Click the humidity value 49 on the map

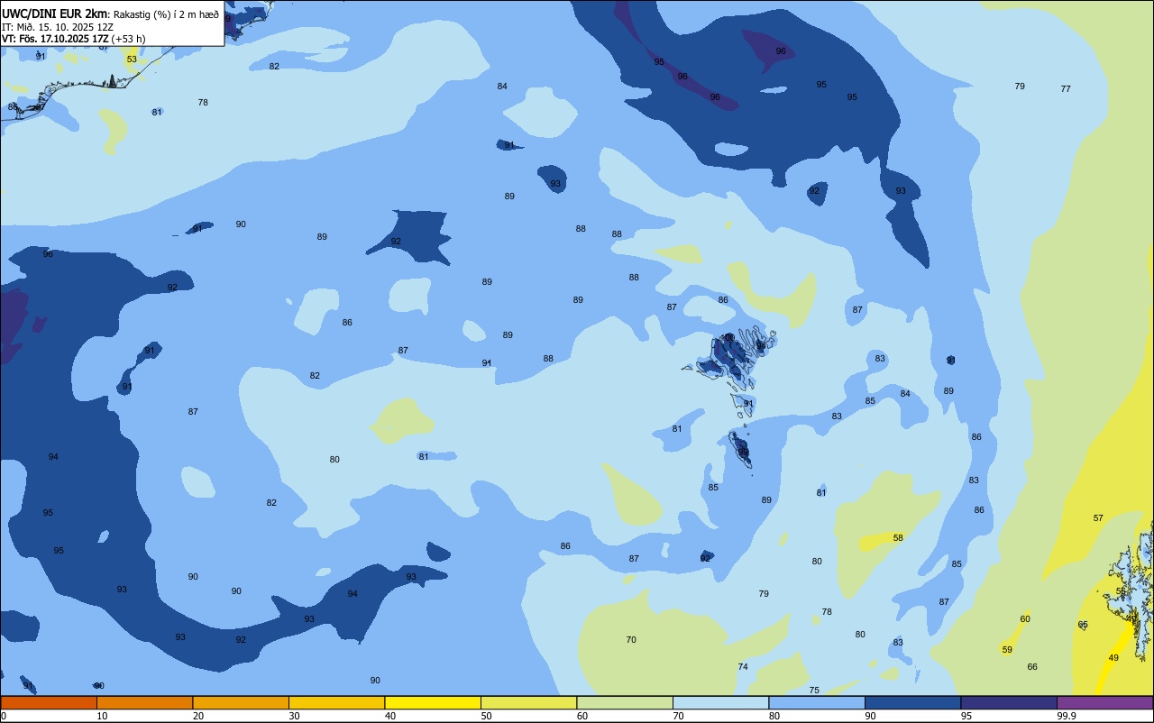pos(1113,658)
